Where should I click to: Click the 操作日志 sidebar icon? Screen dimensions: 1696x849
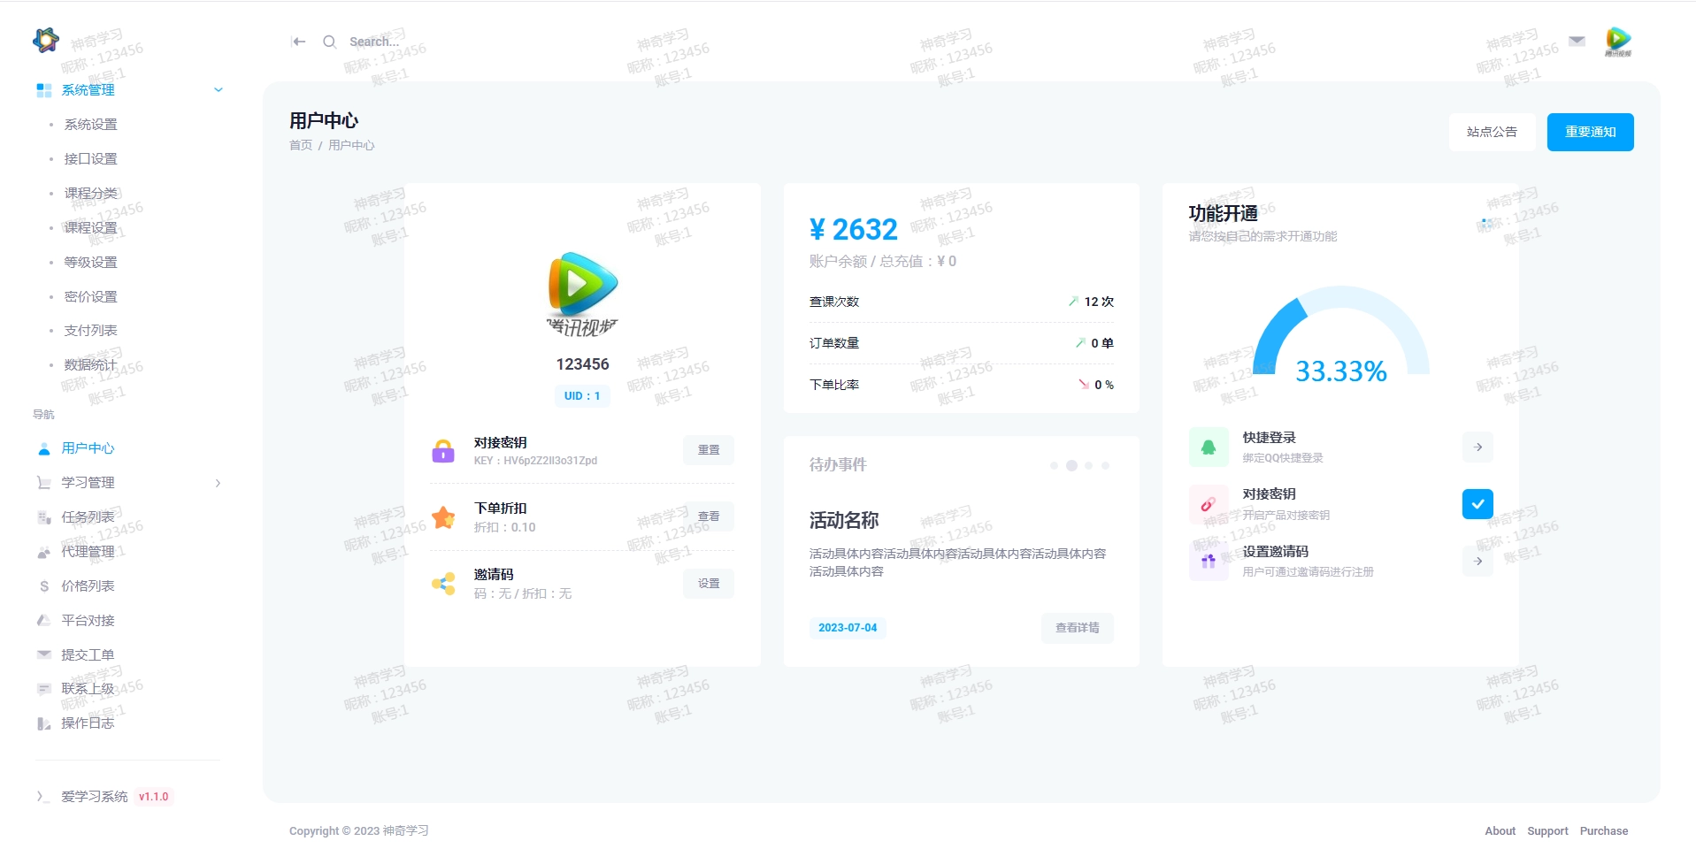point(43,723)
